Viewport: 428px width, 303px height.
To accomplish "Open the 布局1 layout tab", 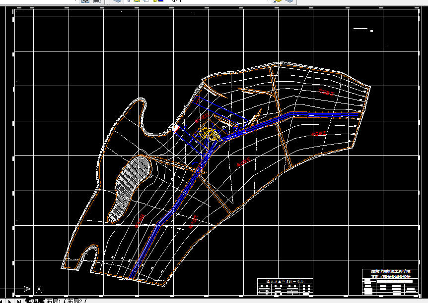I will [x=54, y=301].
